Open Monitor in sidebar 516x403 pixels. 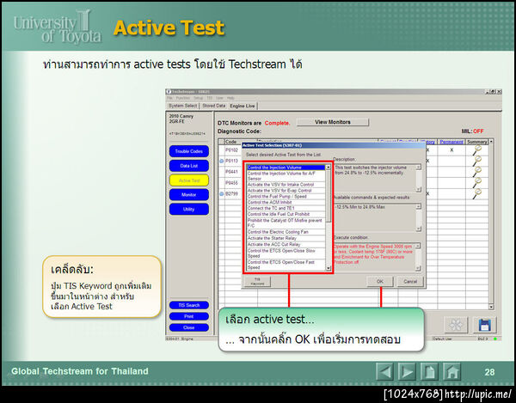click(x=189, y=194)
